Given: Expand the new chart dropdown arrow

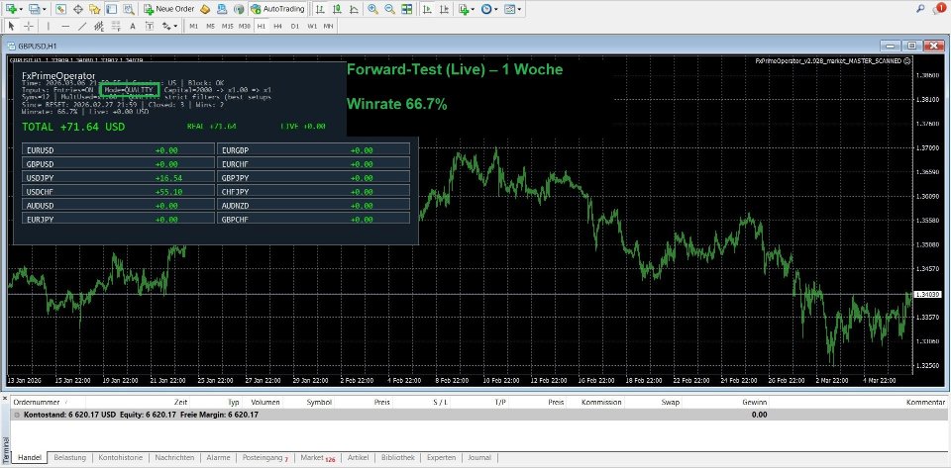Looking at the screenshot, I should pyautogui.click(x=21, y=9).
